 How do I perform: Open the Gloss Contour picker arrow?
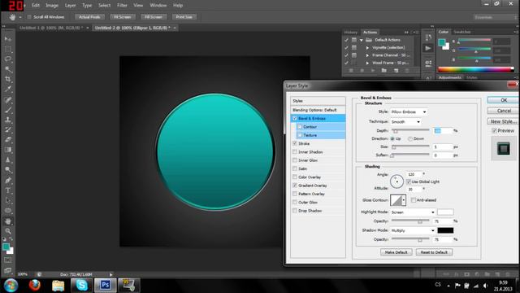tap(404, 200)
